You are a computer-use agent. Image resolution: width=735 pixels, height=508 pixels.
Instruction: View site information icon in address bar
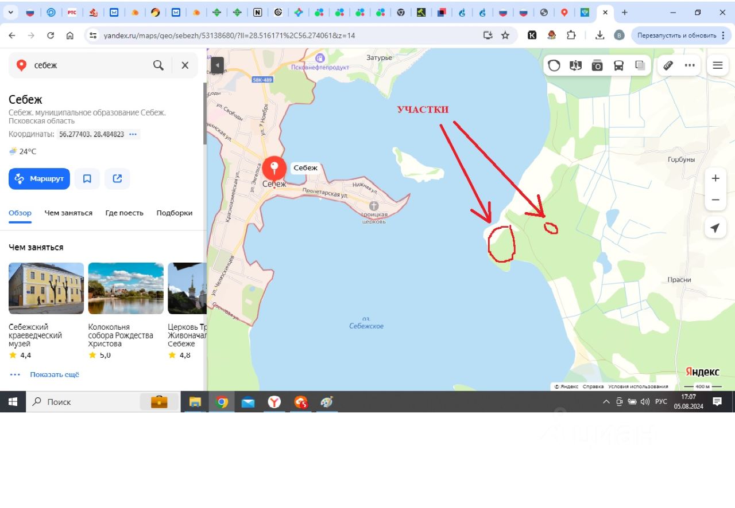(93, 36)
